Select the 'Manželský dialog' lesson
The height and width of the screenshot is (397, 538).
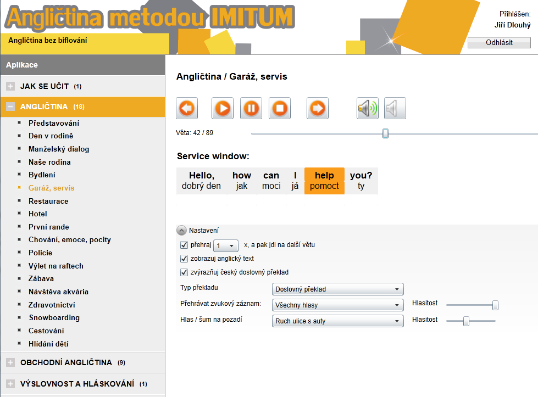click(x=59, y=149)
